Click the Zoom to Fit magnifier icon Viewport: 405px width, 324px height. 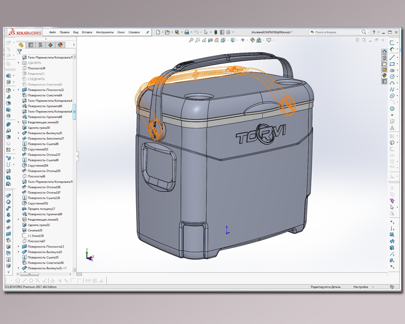(x=191, y=39)
